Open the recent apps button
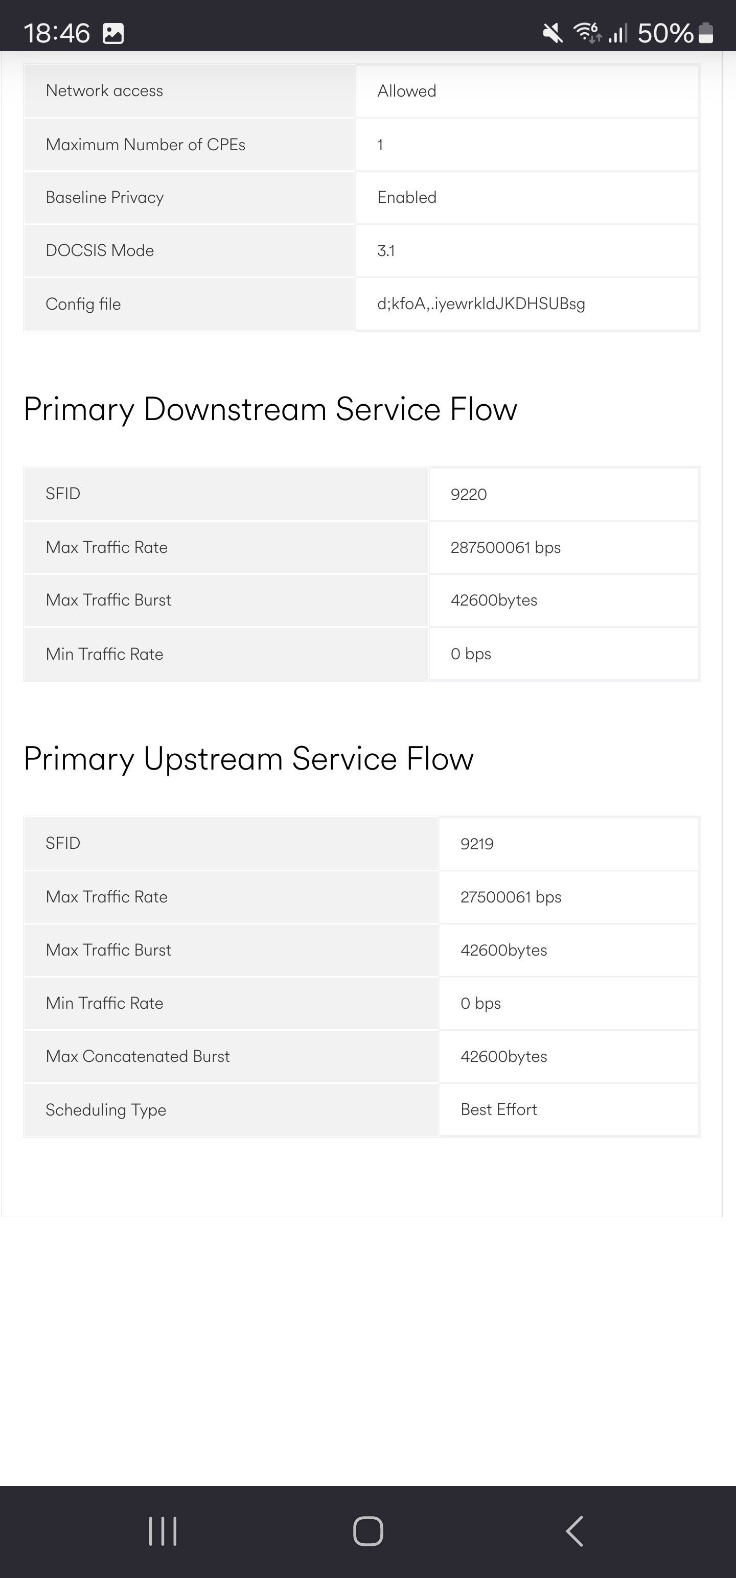The image size is (736, 1578). coord(163,1531)
